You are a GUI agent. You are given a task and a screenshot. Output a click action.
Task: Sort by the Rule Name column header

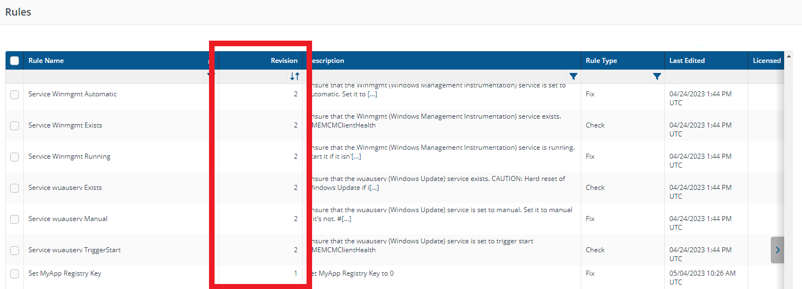46,61
